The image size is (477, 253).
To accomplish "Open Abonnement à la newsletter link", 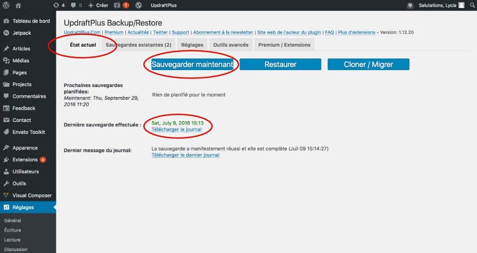I will click(223, 32).
